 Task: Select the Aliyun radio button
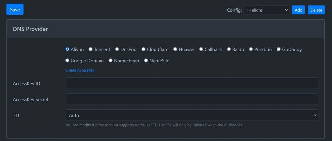67,49
